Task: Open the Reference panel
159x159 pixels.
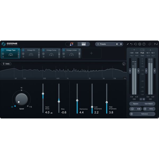Action: [x=144, y=114]
